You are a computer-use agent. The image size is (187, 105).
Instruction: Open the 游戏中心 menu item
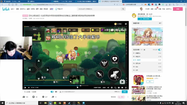click(x=23, y=9)
